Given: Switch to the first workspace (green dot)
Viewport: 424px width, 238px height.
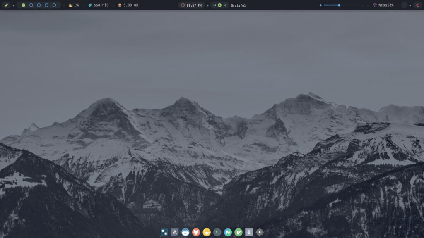Looking at the screenshot, I should coord(23,5).
